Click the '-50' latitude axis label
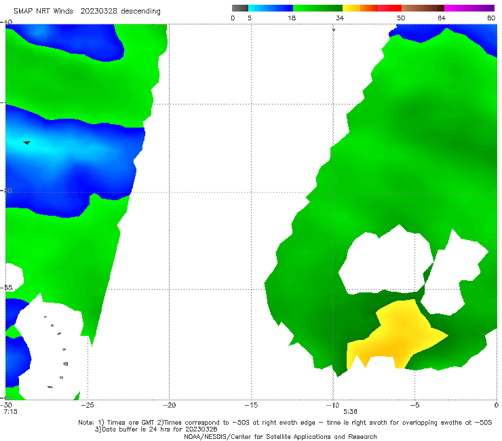The image size is (502, 441). (7, 190)
